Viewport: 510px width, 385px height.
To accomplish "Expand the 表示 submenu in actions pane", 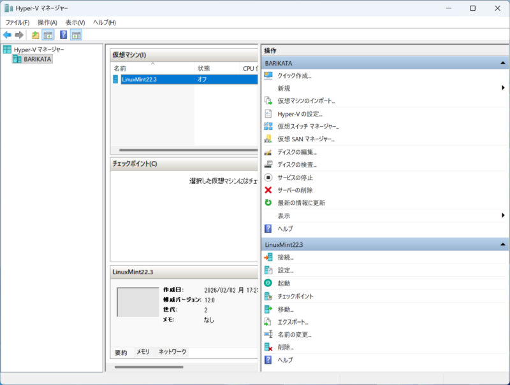I will click(x=503, y=216).
